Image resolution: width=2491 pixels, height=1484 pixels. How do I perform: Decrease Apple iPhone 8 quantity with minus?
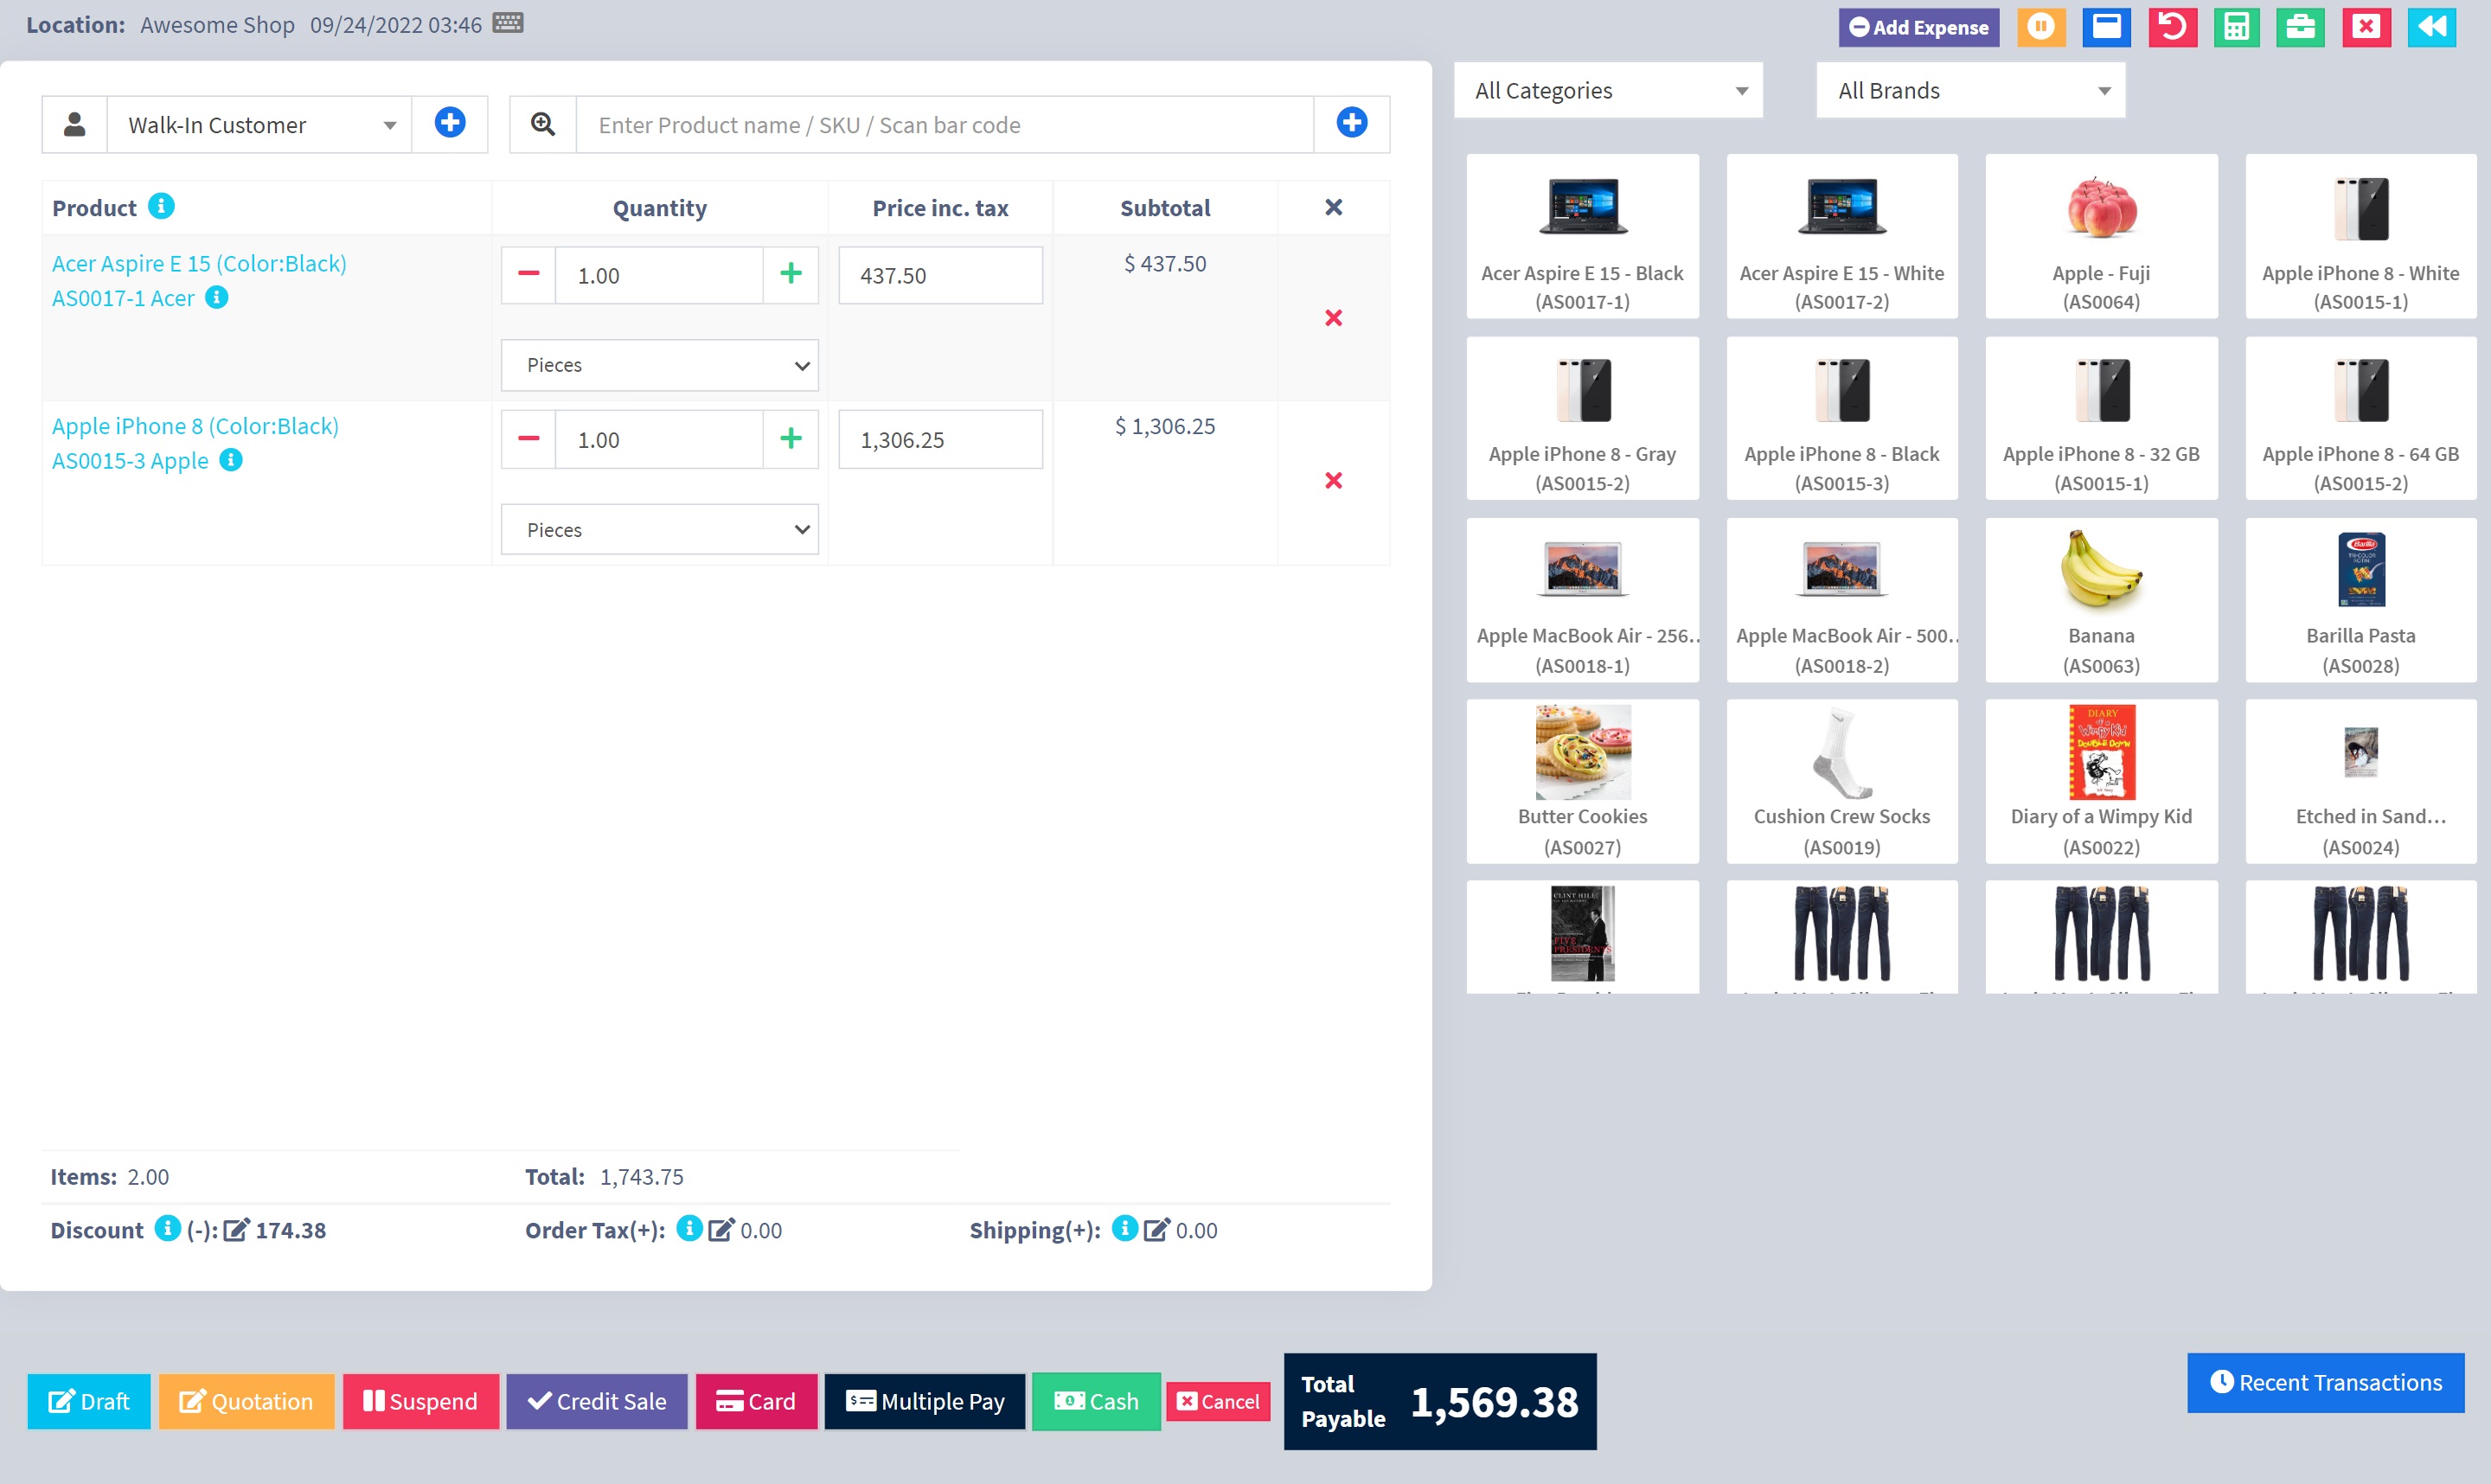528,439
